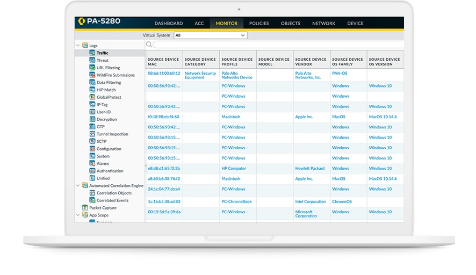Screen dimensions: 476x275
Task: Open the Data Filtering log icon
Action: point(92,82)
